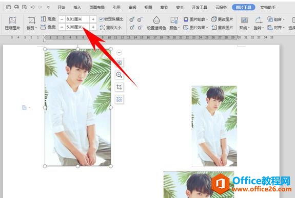Click the 设置透明色 droplet tool
Image resolution: width=295 pixels, height=198 pixels.
[x=156, y=23]
